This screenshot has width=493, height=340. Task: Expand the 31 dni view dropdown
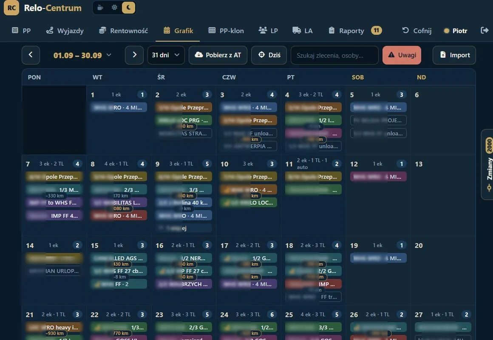166,55
